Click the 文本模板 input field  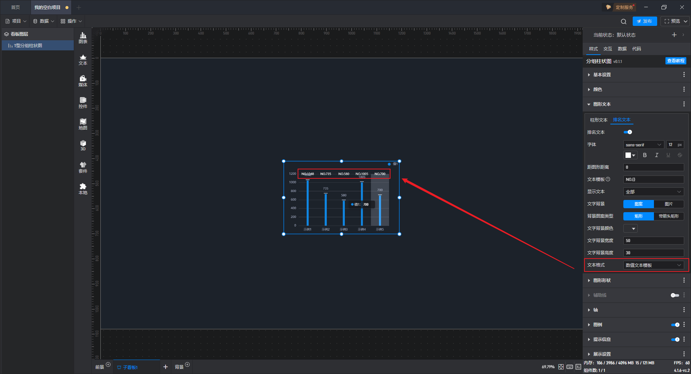[654, 179]
